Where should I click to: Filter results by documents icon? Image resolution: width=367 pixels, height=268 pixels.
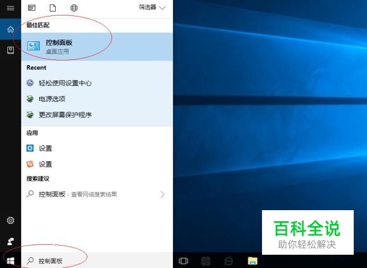click(53, 8)
